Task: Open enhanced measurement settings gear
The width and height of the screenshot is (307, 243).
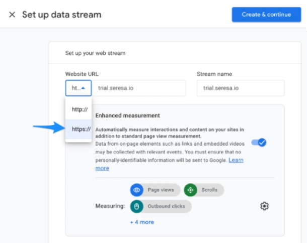Action: click(x=264, y=206)
